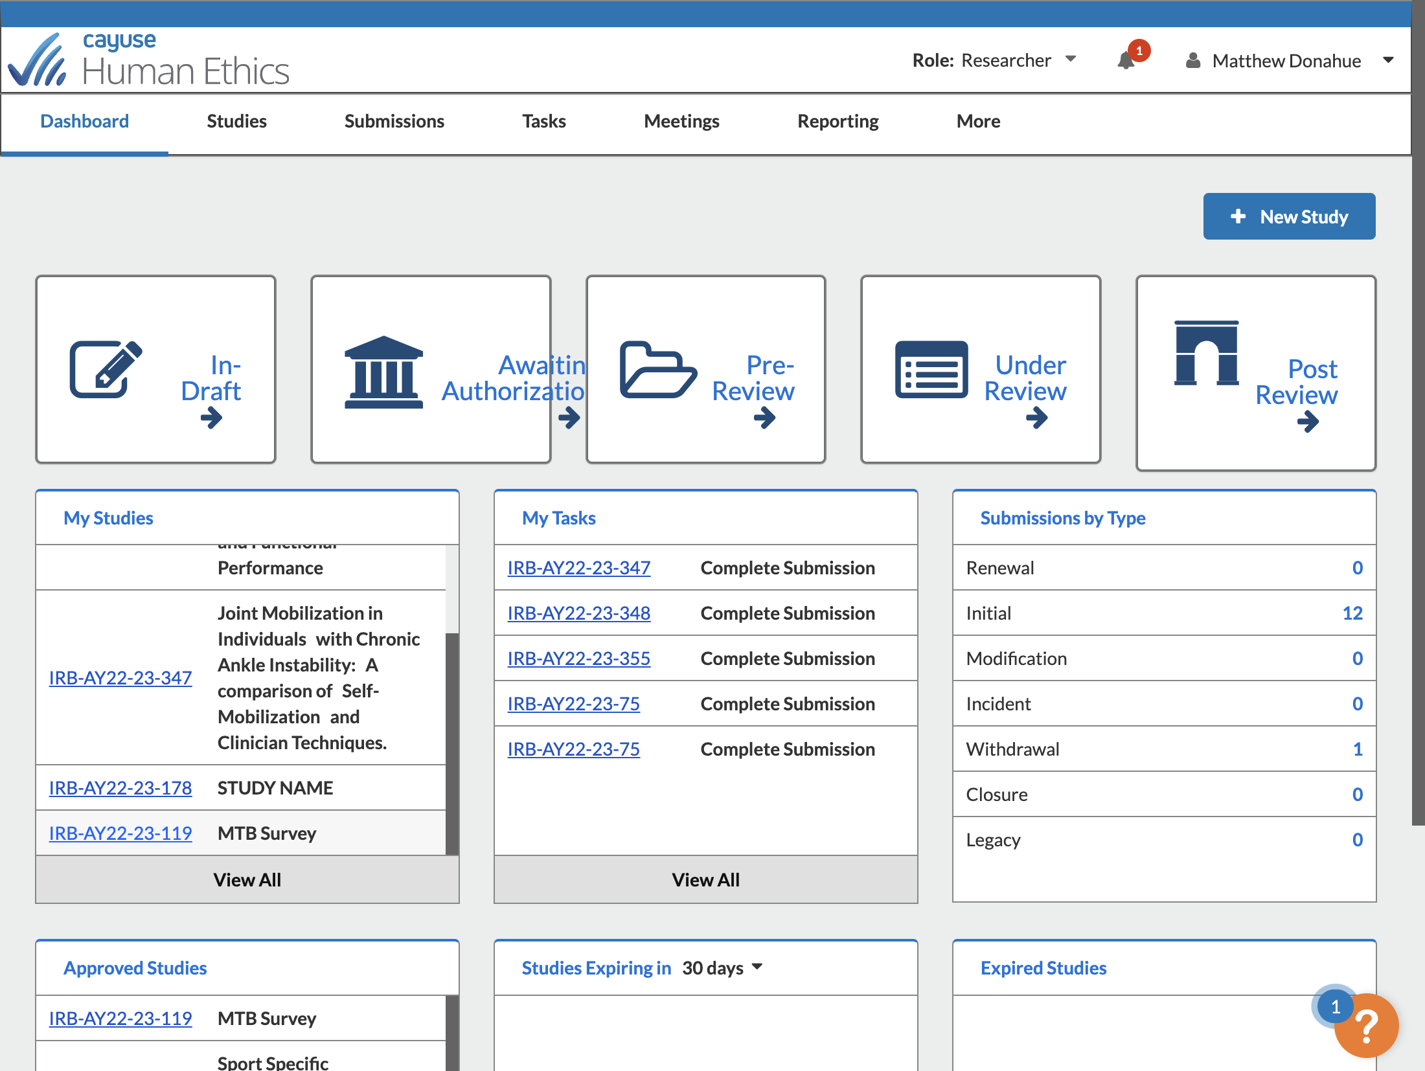
Task: Change the 30 days expiring dropdown
Action: pos(722,968)
